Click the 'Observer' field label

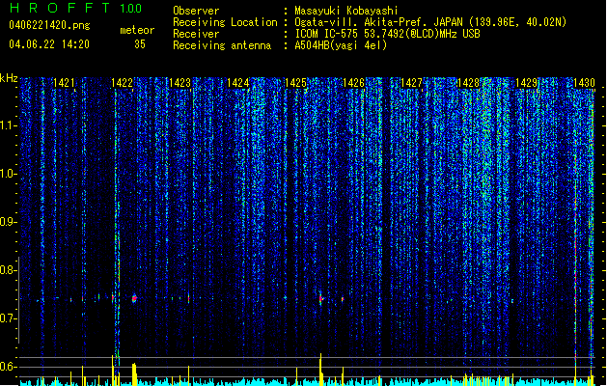[x=196, y=11]
